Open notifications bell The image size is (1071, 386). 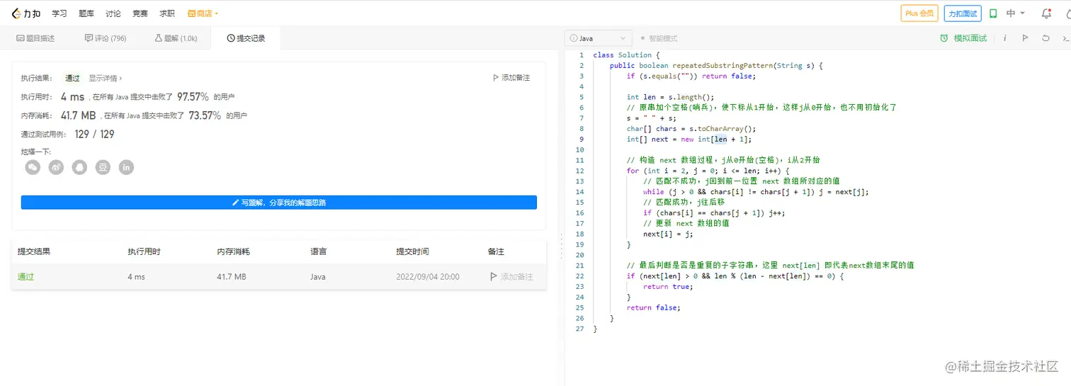pyautogui.click(x=1046, y=13)
